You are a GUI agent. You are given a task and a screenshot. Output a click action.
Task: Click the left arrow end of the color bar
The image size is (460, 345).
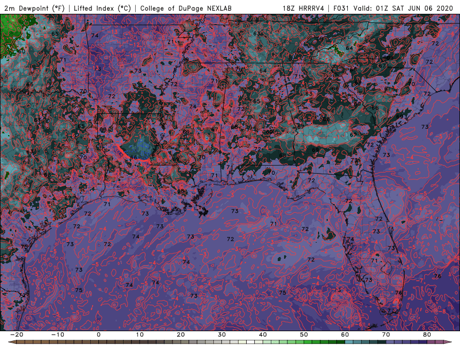coord(11,342)
